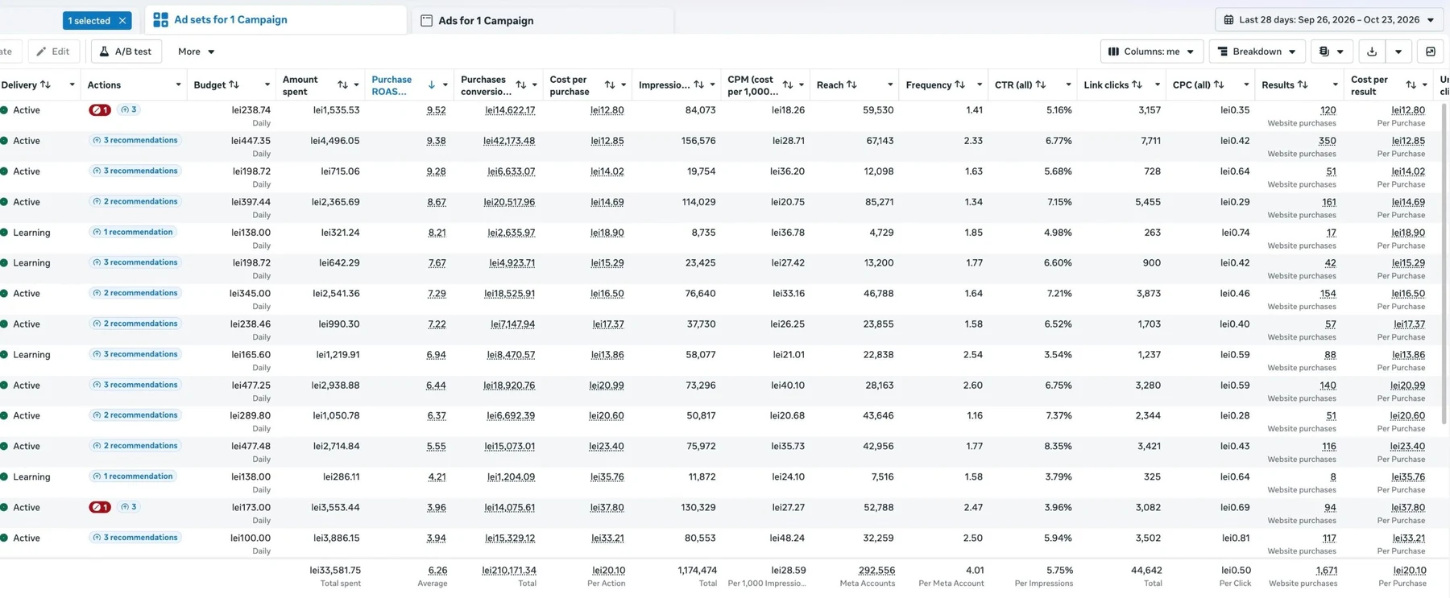The height and width of the screenshot is (598, 1450).
Task: Open the Actions column options arrow
Action: click(x=178, y=85)
